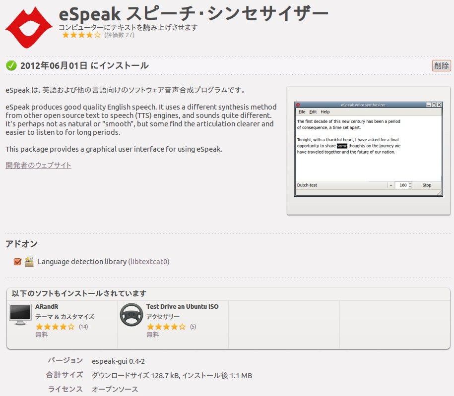Click the Test Drive an Ubuntu ISO star rating

pyautogui.click(x=166, y=327)
